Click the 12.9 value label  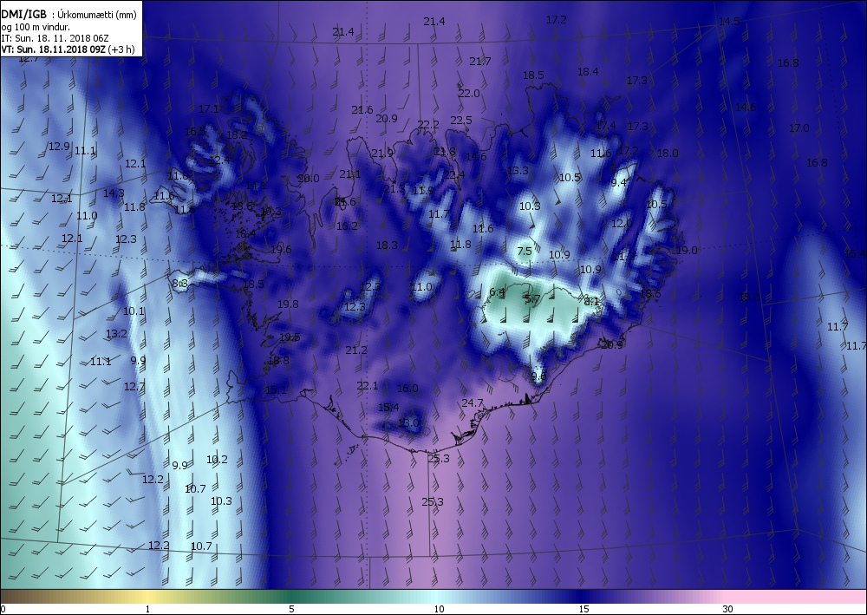(59, 147)
